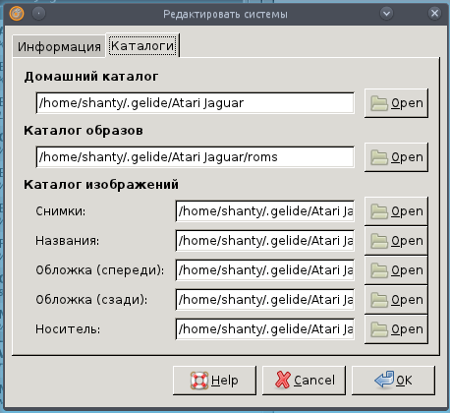
Task: Click folder icon beside Каталог образов field
Action: point(379,157)
